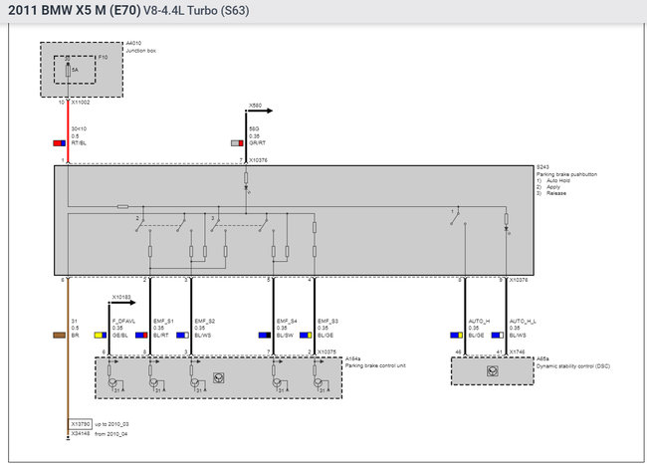Click the S243 Parking brake pushbutton label

point(566,171)
